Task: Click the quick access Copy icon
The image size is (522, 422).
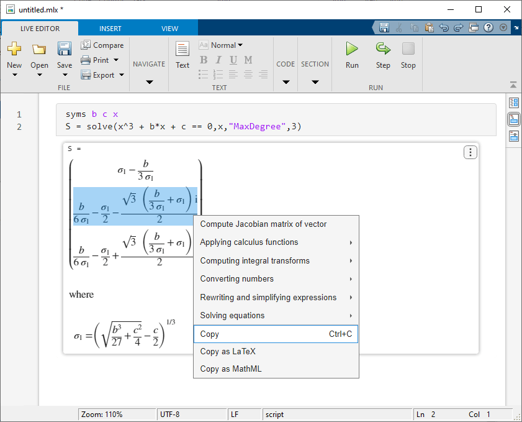Action: pos(414,27)
